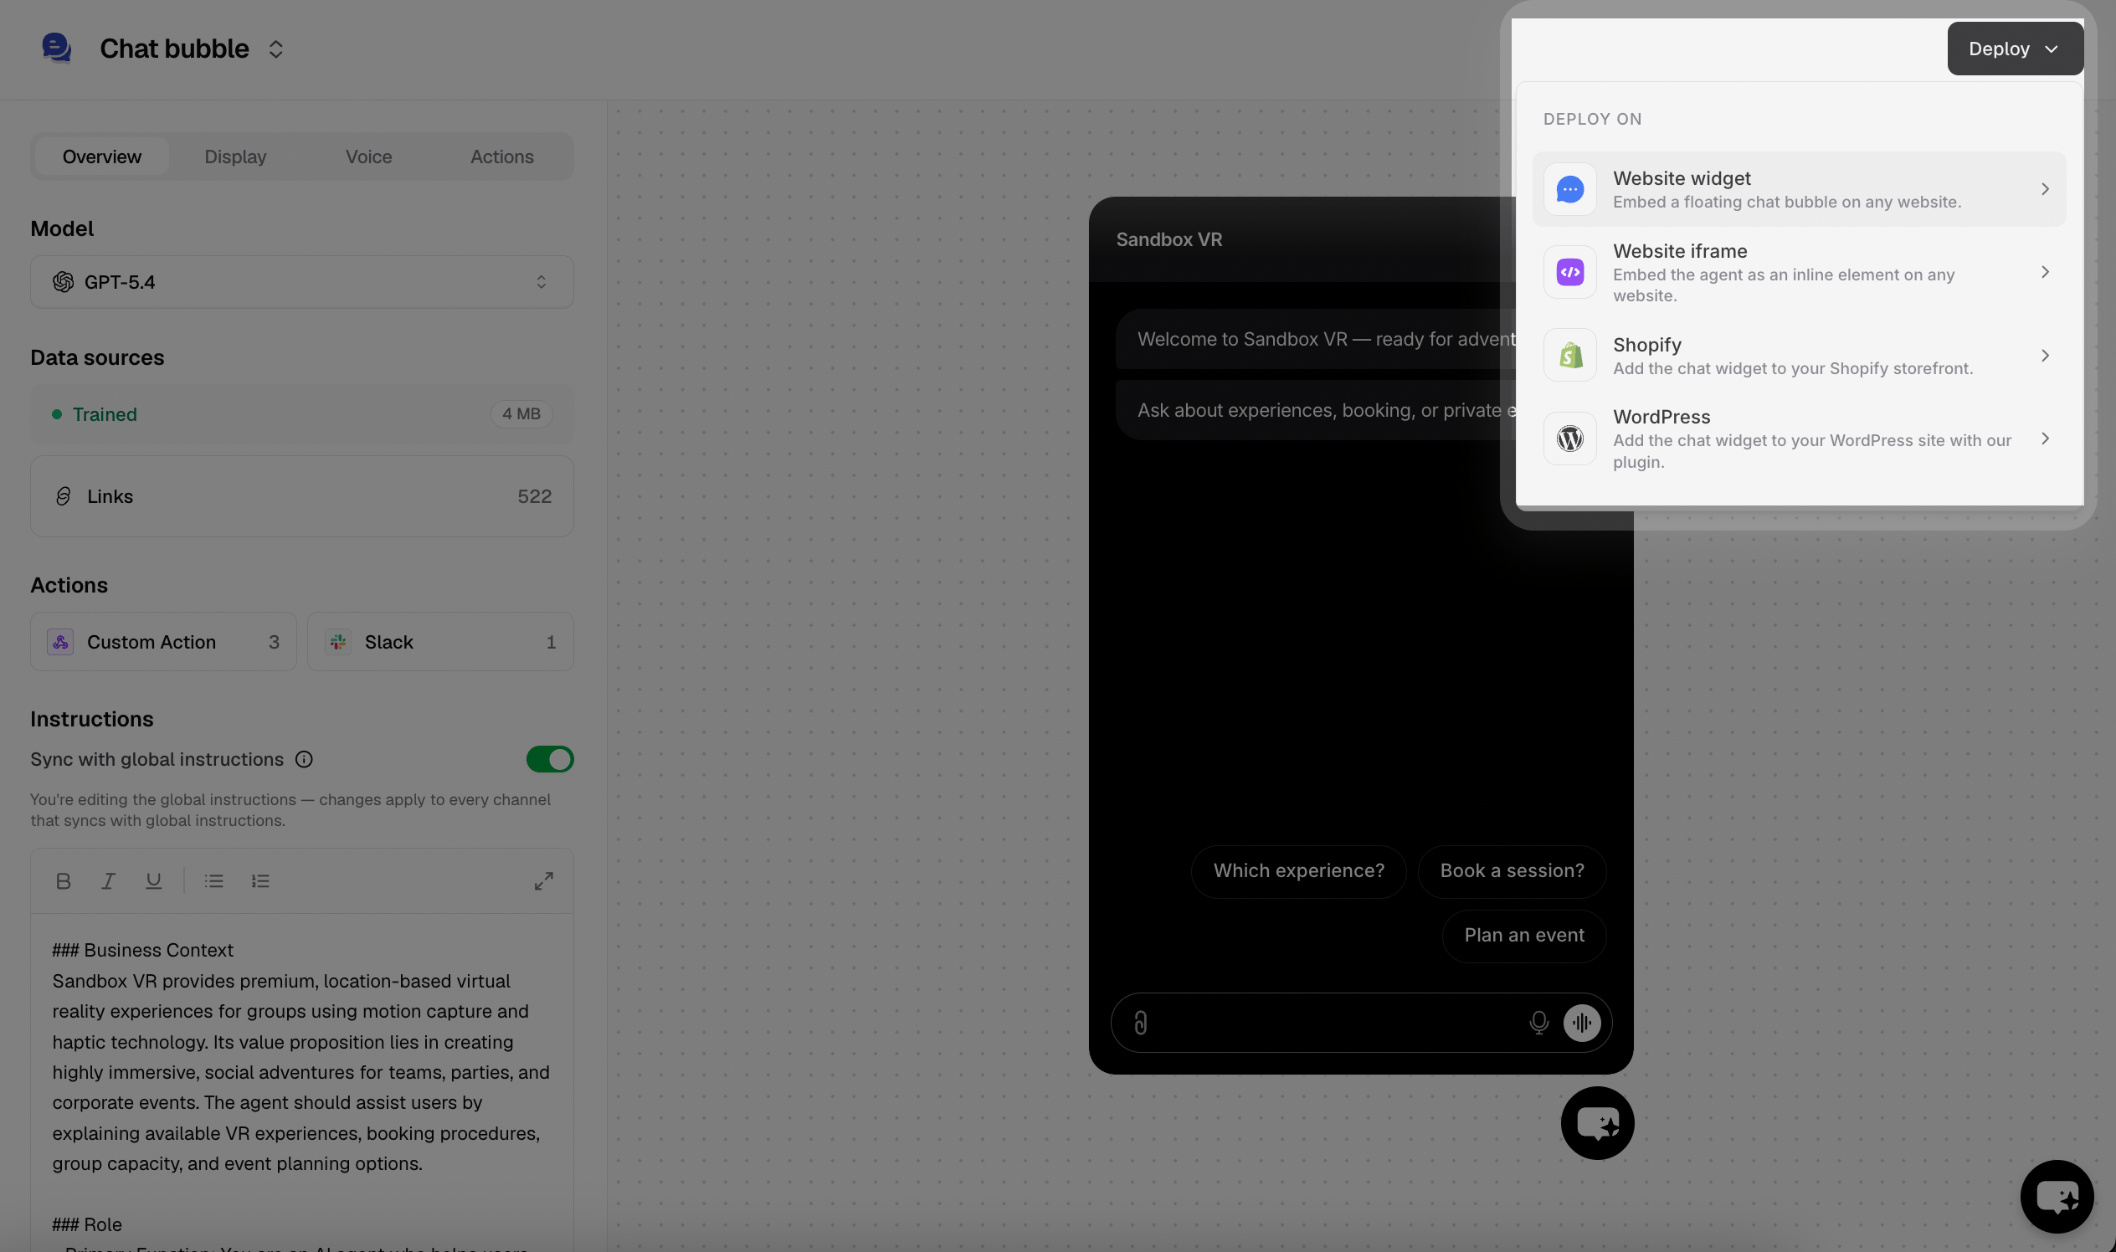Viewport: 2116px width, 1252px height.
Task: Click the 'Book a session?' suggestion chip
Action: coord(1512,871)
